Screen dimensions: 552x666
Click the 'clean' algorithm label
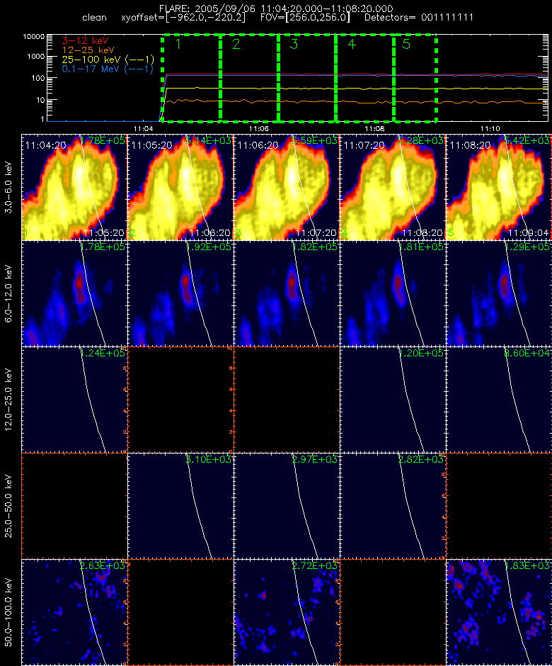[94, 18]
